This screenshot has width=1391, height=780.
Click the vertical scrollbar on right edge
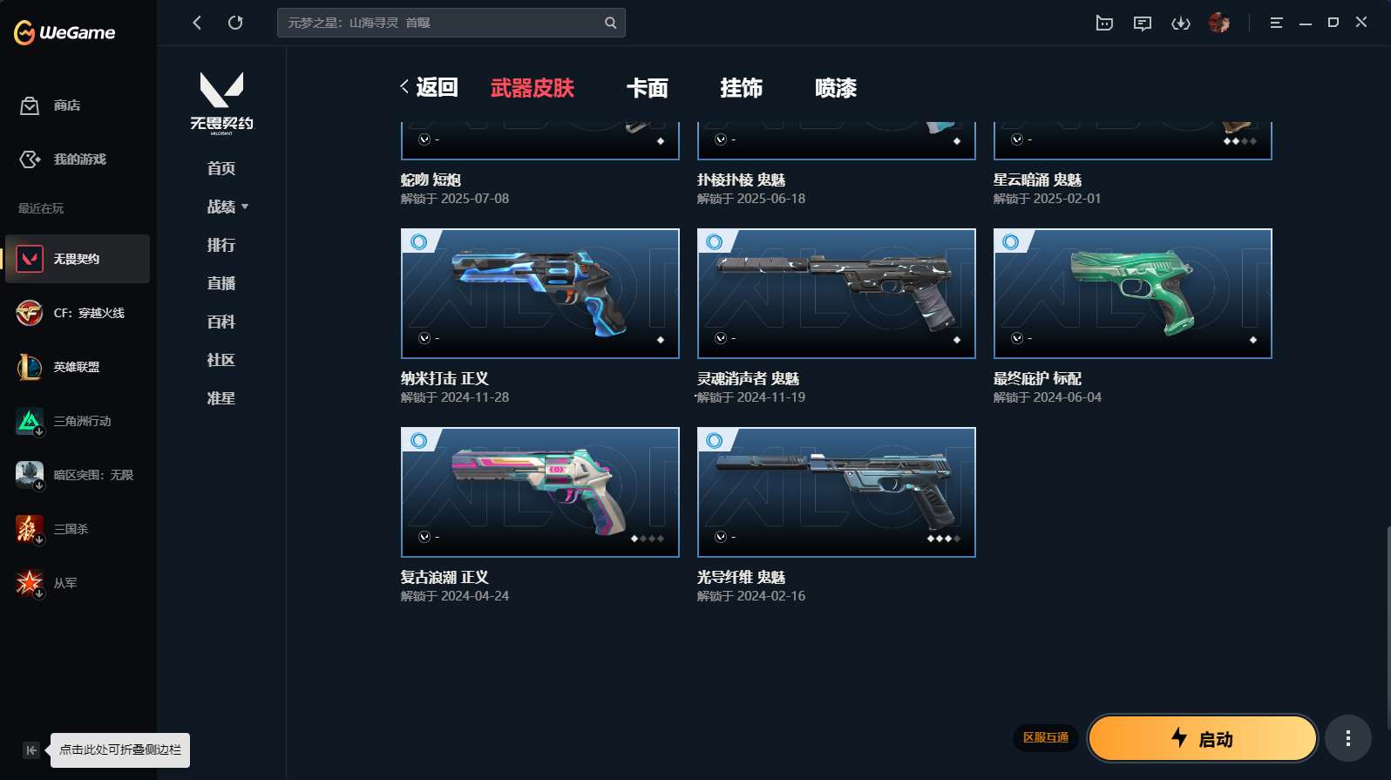click(x=1388, y=627)
